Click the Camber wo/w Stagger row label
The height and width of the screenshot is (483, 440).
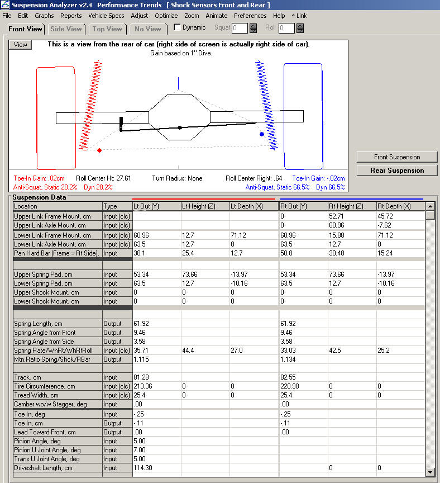pyautogui.click(x=58, y=404)
